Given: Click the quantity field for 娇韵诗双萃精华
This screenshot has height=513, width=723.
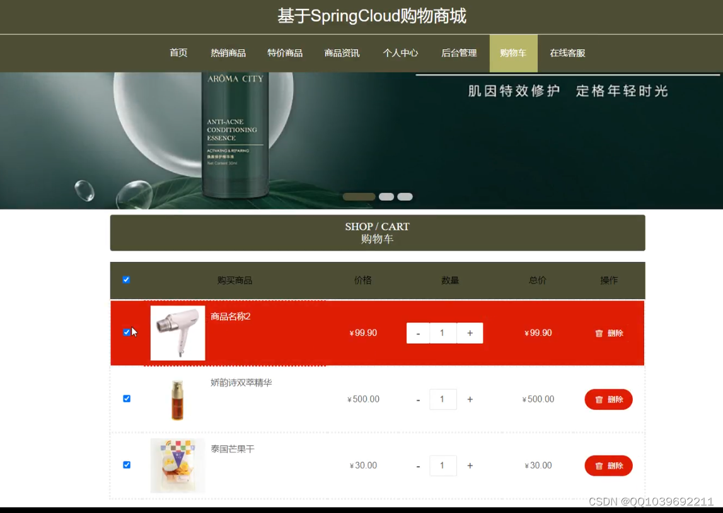Looking at the screenshot, I should click(442, 399).
